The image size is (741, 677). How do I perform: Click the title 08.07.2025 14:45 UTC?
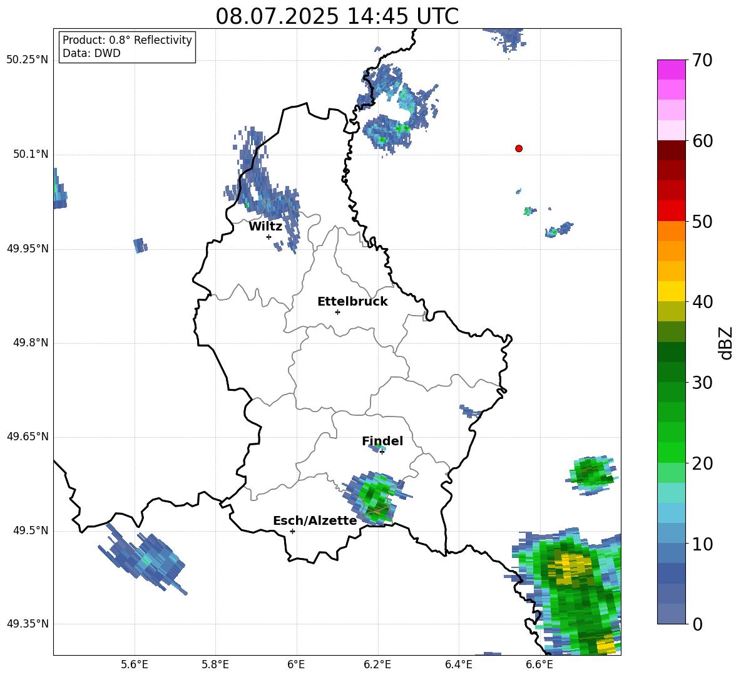(337, 16)
